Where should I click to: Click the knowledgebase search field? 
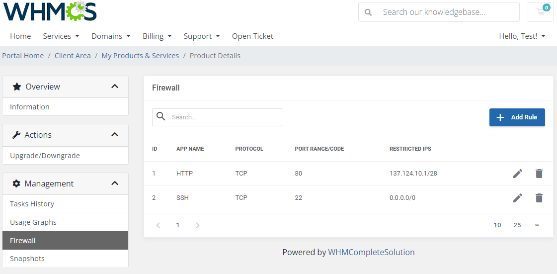coord(439,12)
